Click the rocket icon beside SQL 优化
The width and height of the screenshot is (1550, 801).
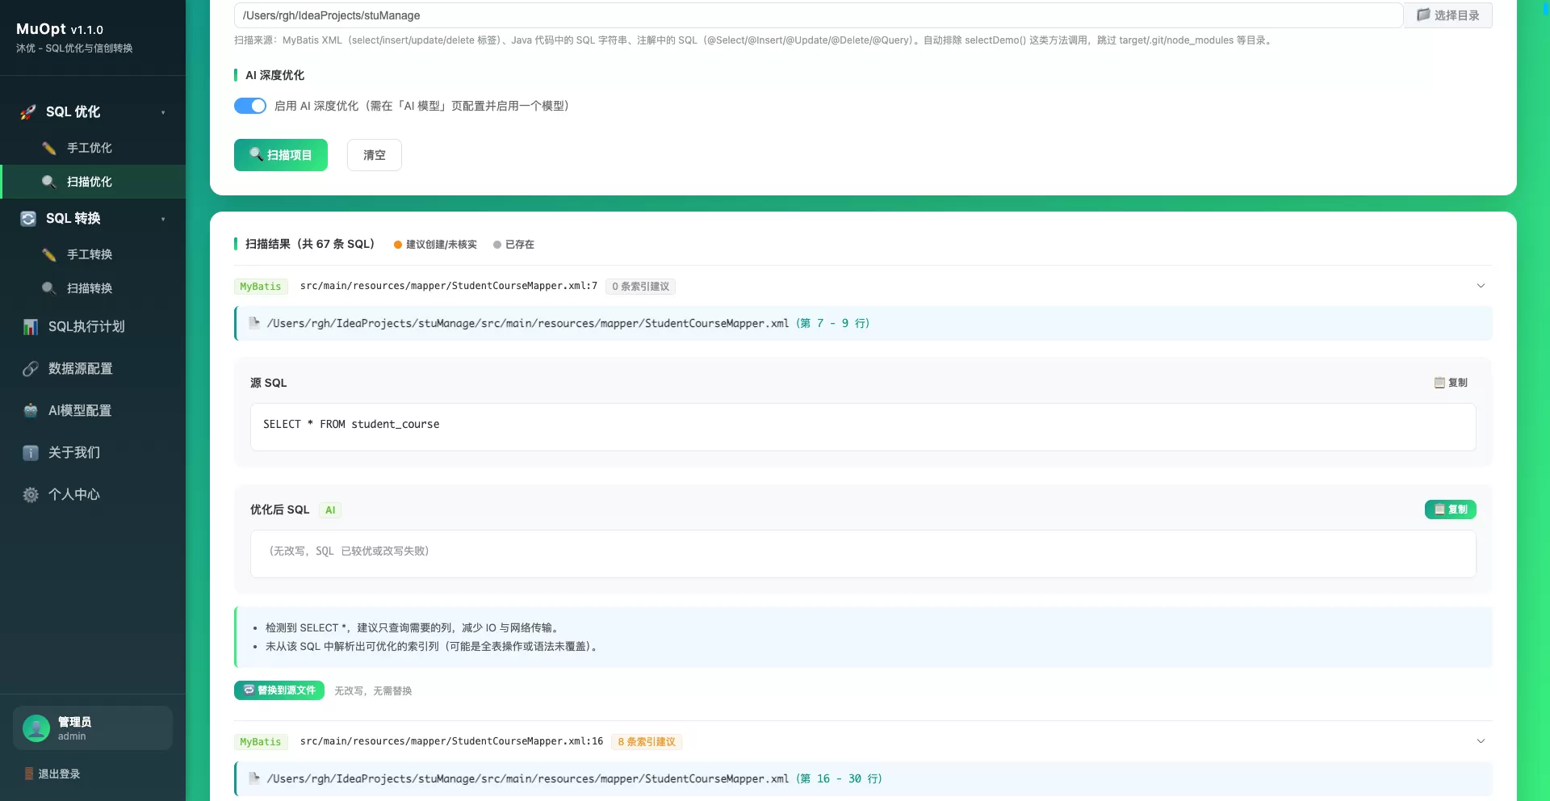click(x=28, y=112)
